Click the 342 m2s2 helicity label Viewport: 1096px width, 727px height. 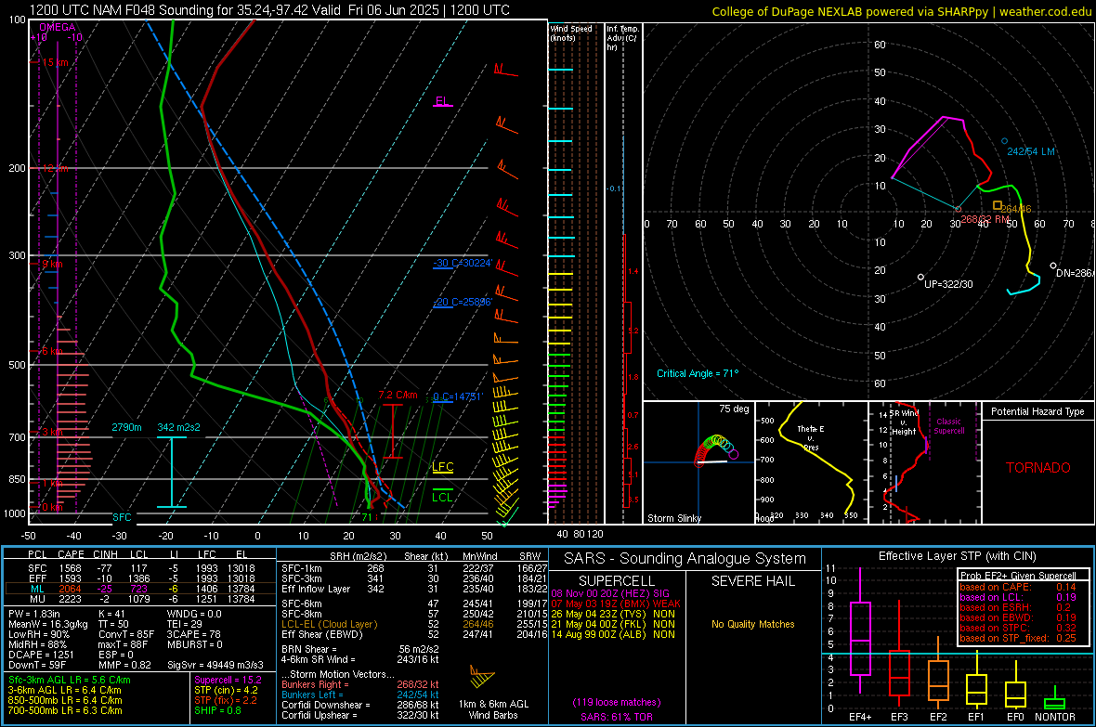click(178, 427)
